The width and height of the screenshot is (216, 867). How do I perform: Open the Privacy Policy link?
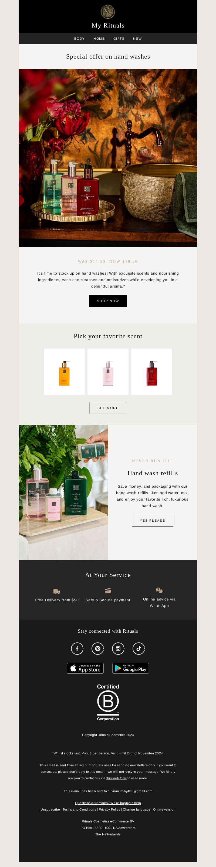(x=109, y=809)
